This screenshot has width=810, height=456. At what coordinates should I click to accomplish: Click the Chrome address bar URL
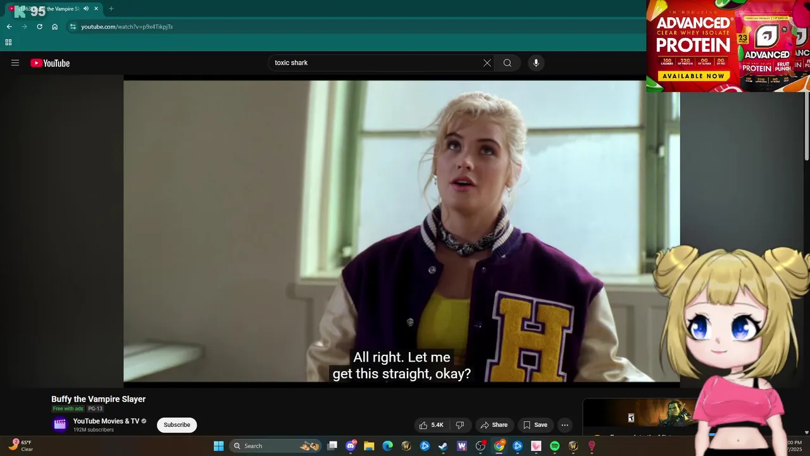(127, 27)
